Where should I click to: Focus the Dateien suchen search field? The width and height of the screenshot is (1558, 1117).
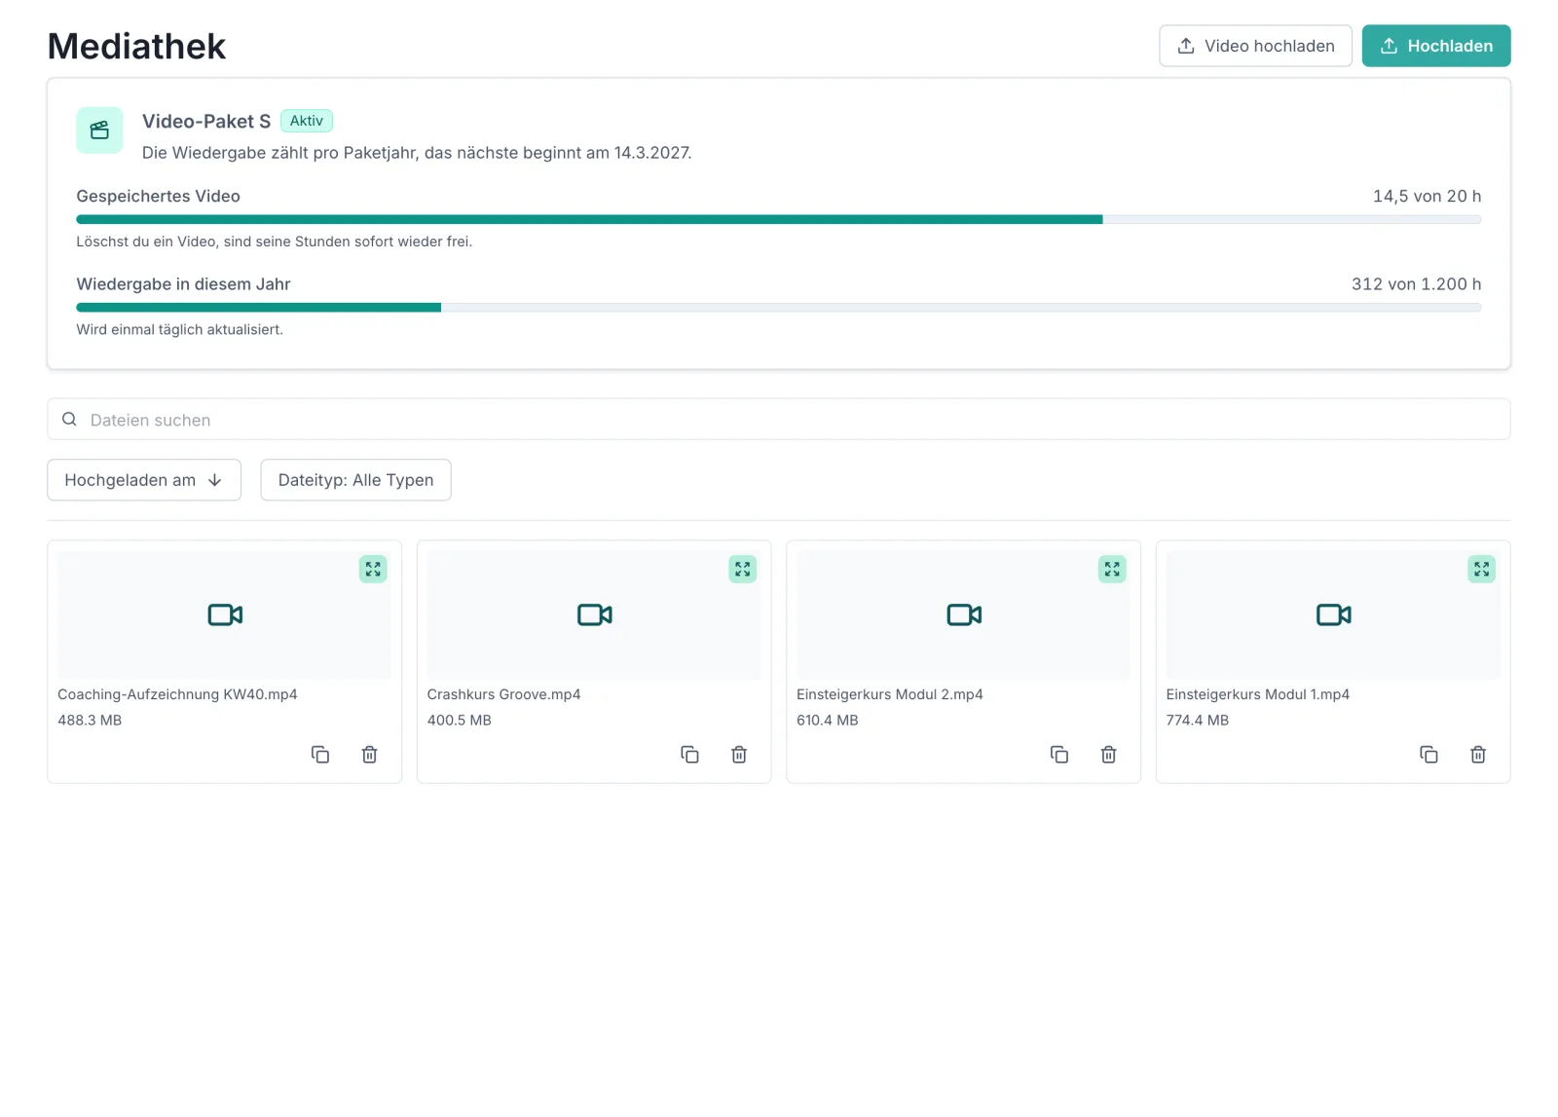click(779, 420)
